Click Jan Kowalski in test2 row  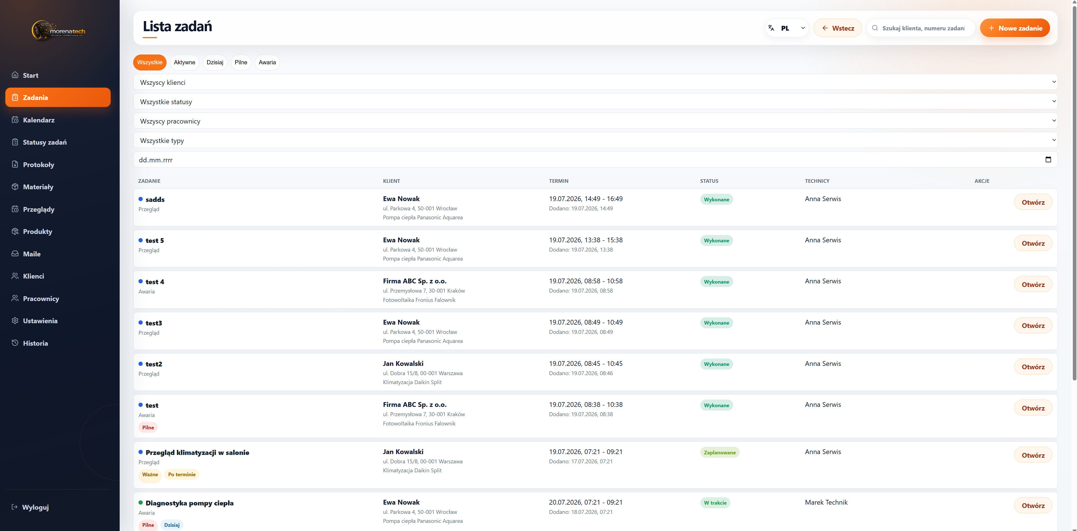pyautogui.click(x=403, y=363)
